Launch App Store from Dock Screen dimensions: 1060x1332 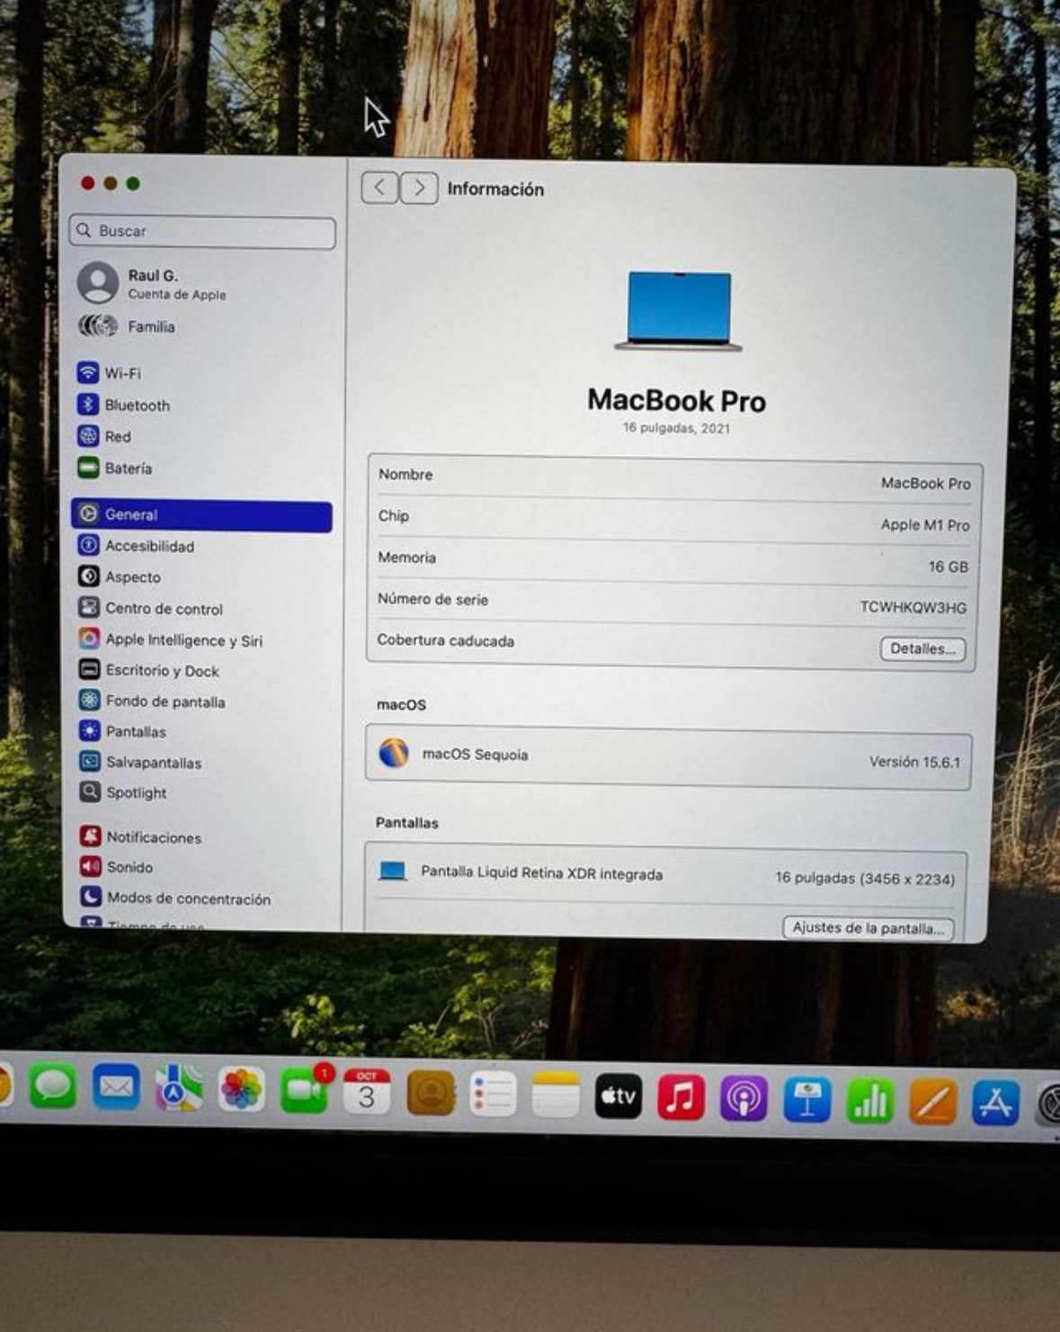tap(994, 1103)
